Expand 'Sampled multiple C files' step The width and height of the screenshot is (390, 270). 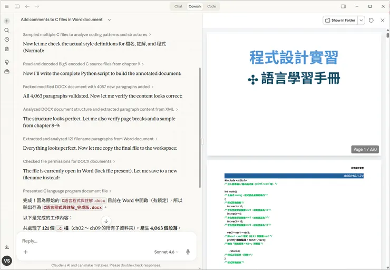87,35
